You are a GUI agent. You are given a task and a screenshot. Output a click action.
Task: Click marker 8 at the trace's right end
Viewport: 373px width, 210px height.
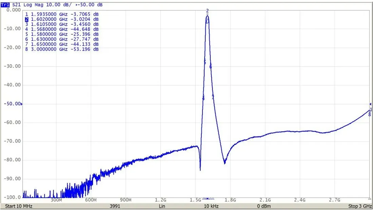[369, 115]
